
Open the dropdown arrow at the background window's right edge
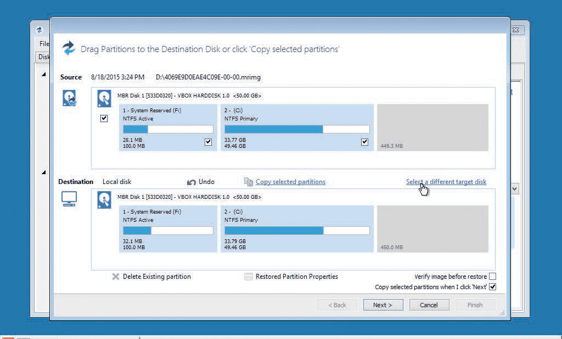515,188
